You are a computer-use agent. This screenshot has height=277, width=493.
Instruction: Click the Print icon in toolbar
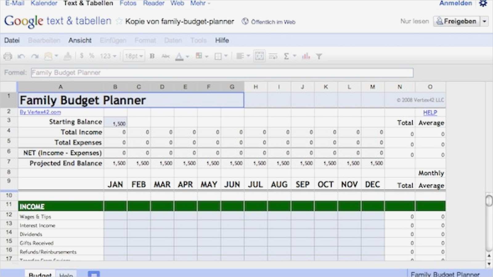pos(8,56)
